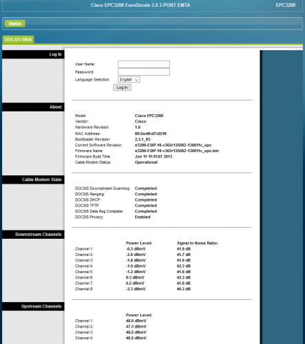Select the Upstream Channels section header
The image size is (305, 344).
pyautogui.click(x=33, y=306)
